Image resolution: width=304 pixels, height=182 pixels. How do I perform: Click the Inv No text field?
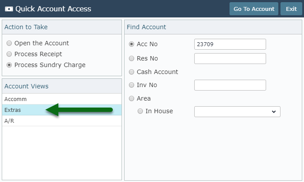point(230,85)
